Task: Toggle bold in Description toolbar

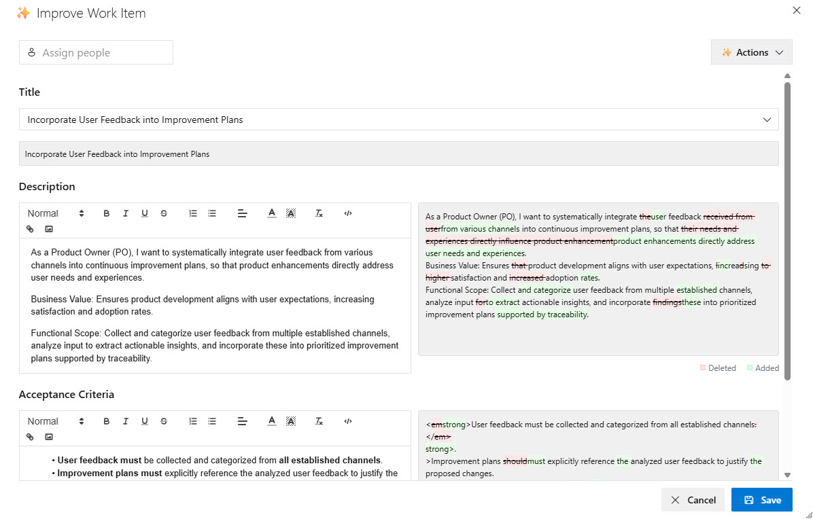Action: point(107,213)
